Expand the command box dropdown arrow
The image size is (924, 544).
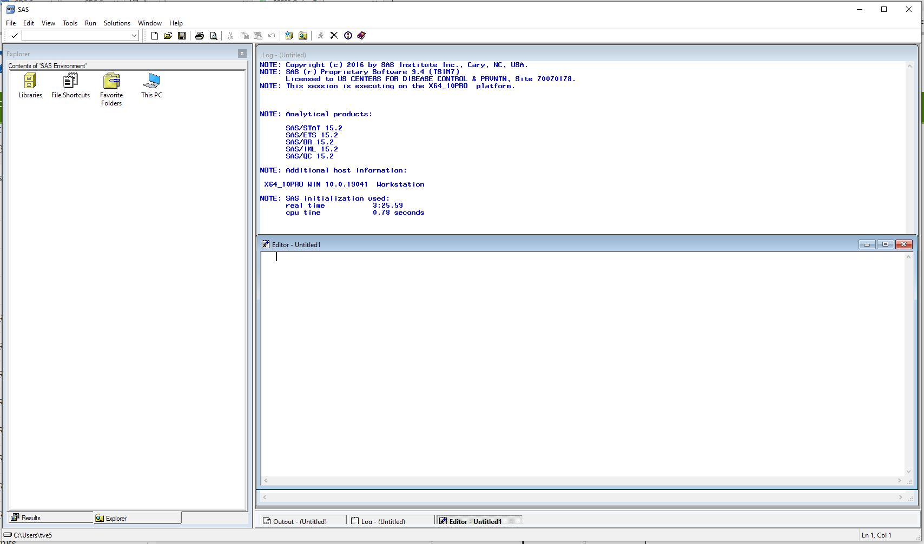coord(134,36)
